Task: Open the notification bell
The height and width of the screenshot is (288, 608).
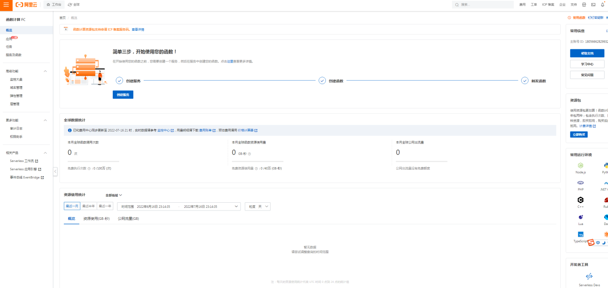Action: pyautogui.click(x=602, y=4)
